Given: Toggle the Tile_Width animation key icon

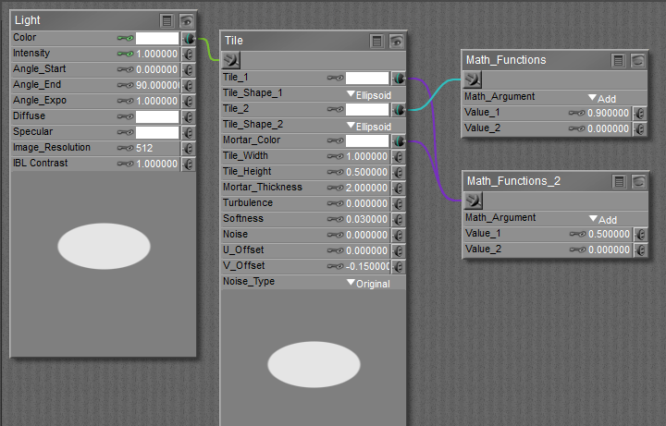Looking at the screenshot, I should (335, 156).
